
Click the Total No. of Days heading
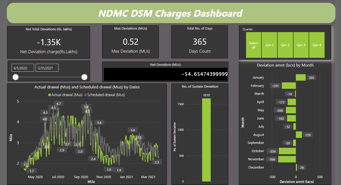200,29
